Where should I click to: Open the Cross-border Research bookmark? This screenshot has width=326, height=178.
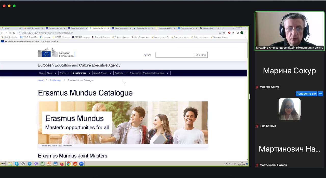tap(101, 37)
